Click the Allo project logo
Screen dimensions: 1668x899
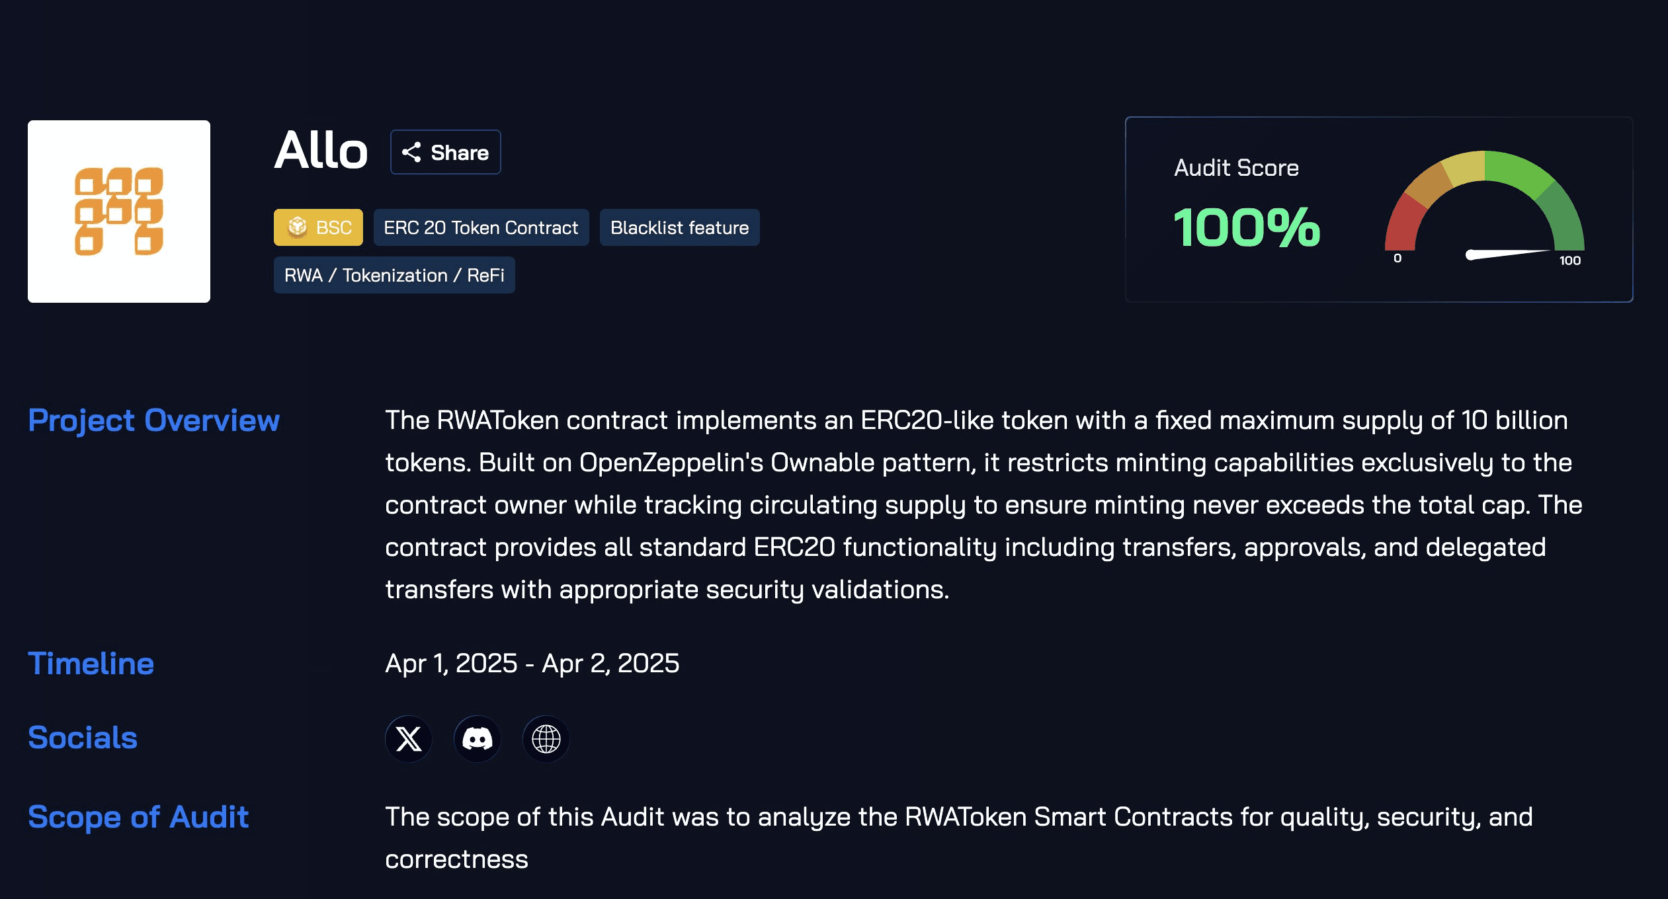(119, 212)
